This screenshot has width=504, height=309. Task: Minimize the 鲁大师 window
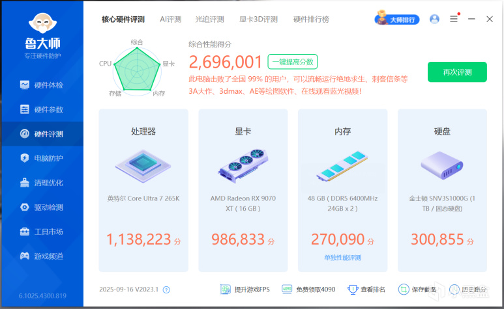pos(471,19)
